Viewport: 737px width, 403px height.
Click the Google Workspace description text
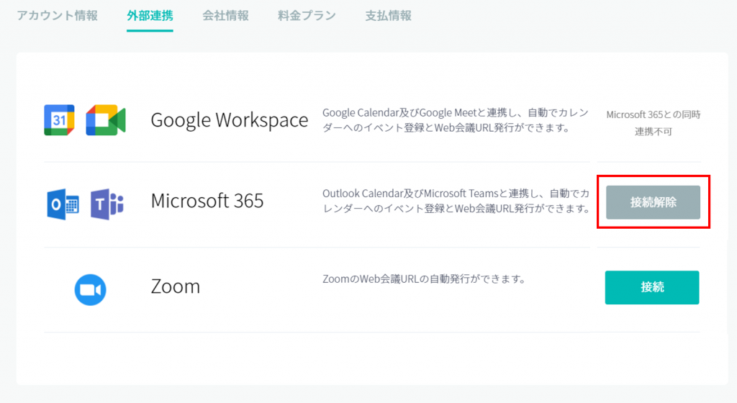tap(455, 120)
